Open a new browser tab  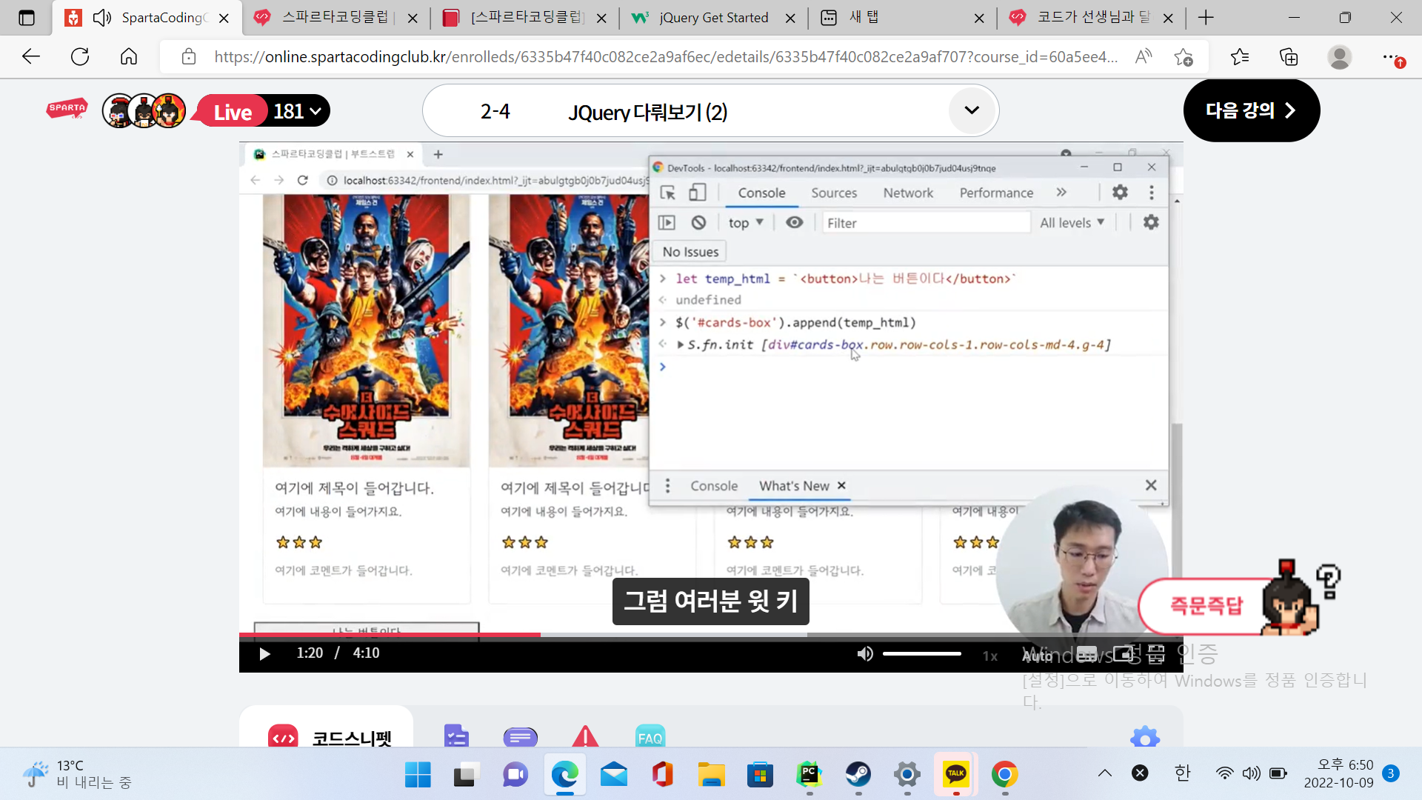coord(1206,17)
